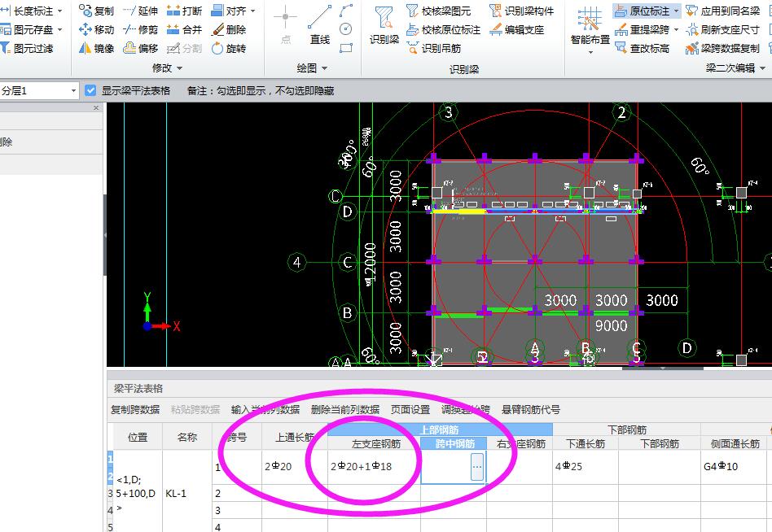The height and width of the screenshot is (532, 772).
Task: Click 编辑支座 edit support tool
Action: click(x=516, y=29)
